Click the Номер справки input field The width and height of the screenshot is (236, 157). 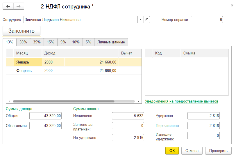tap(207, 20)
